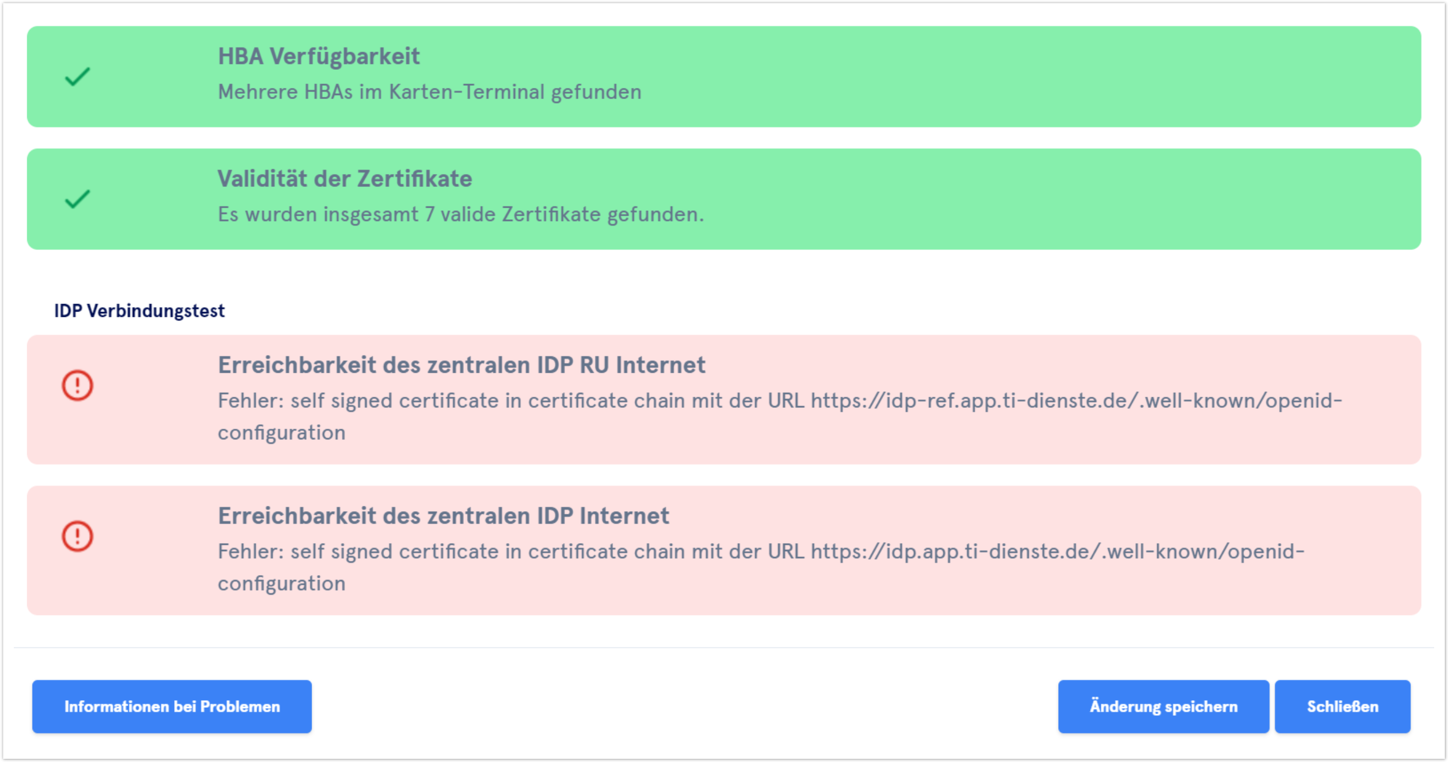Click the word configuration in the IDP RU card
Image resolution: width=1448 pixels, height=762 pixels.
pos(281,433)
